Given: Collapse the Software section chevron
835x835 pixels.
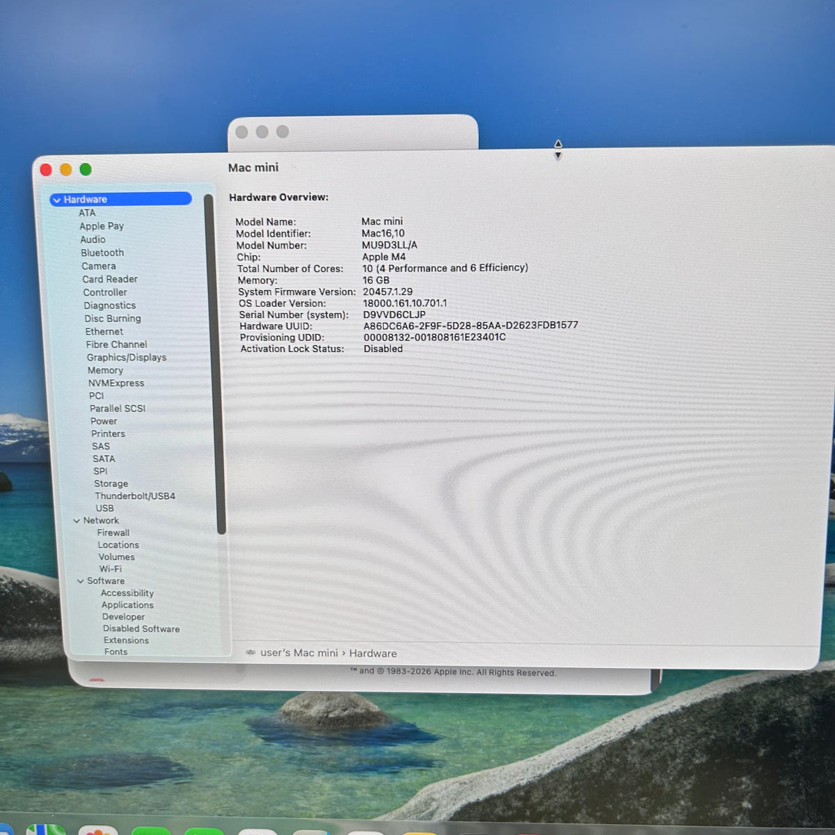Looking at the screenshot, I should point(80,581).
